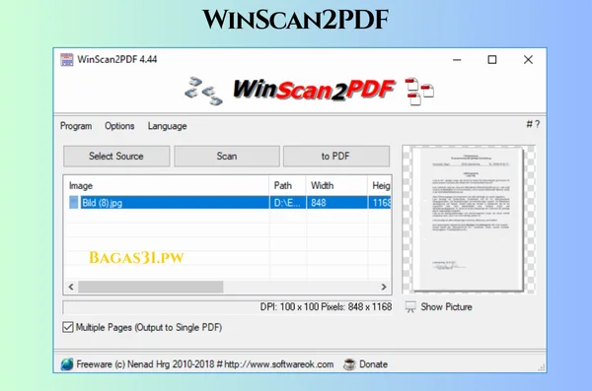The width and height of the screenshot is (592, 391).
Task: Click the Path column header
Action: pos(287,185)
